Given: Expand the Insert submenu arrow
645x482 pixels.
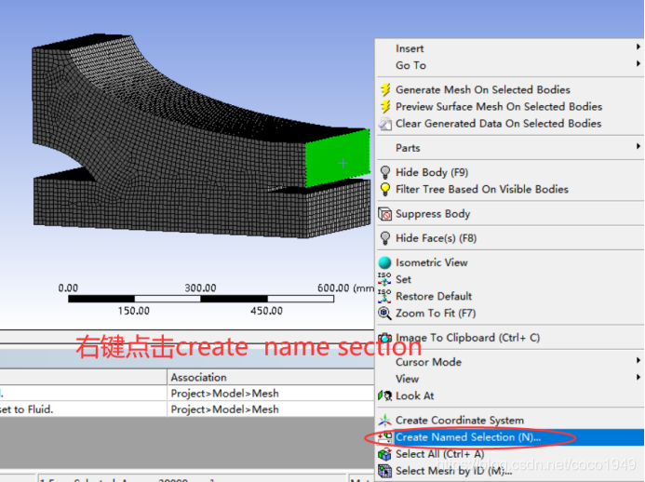Looking at the screenshot, I should 638,47.
